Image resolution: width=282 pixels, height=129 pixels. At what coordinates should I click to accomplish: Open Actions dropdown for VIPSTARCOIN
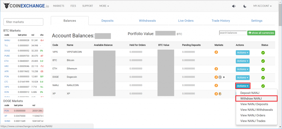tap(243, 53)
